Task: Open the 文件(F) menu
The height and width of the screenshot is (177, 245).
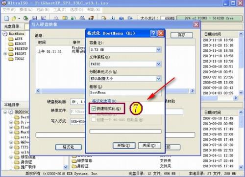Action: [9, 10]
